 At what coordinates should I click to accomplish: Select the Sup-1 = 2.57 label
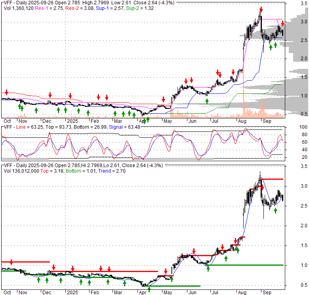(x=110, y=8)
